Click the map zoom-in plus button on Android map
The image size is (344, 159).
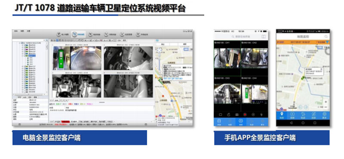point(326,102)
